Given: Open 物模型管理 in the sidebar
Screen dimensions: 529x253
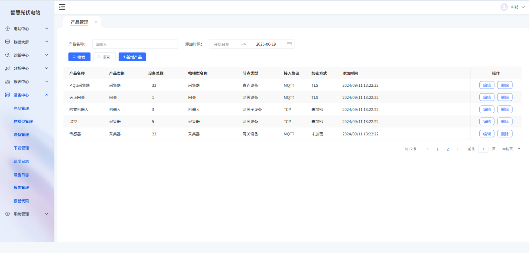Looking at the screenshot, I should click(x=23, y=122).
